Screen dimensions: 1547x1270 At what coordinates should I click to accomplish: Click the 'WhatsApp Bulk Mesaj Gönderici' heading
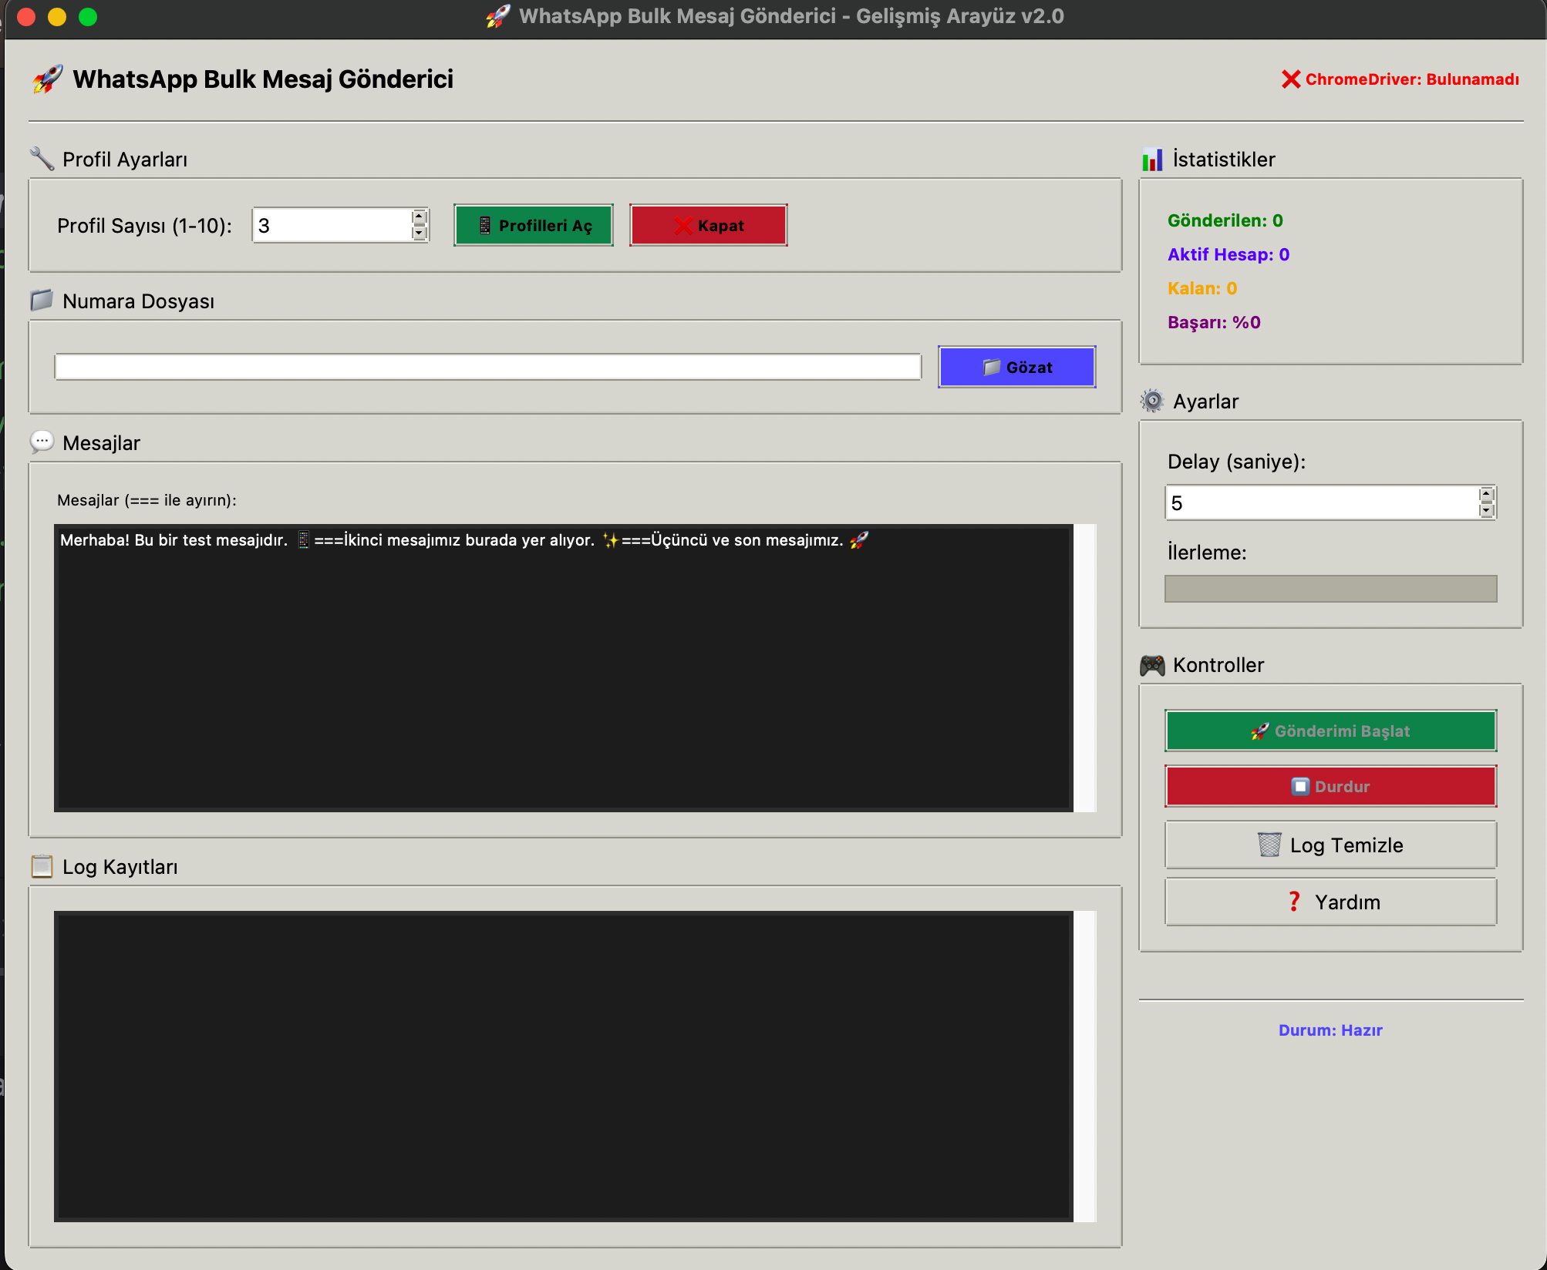263,79
